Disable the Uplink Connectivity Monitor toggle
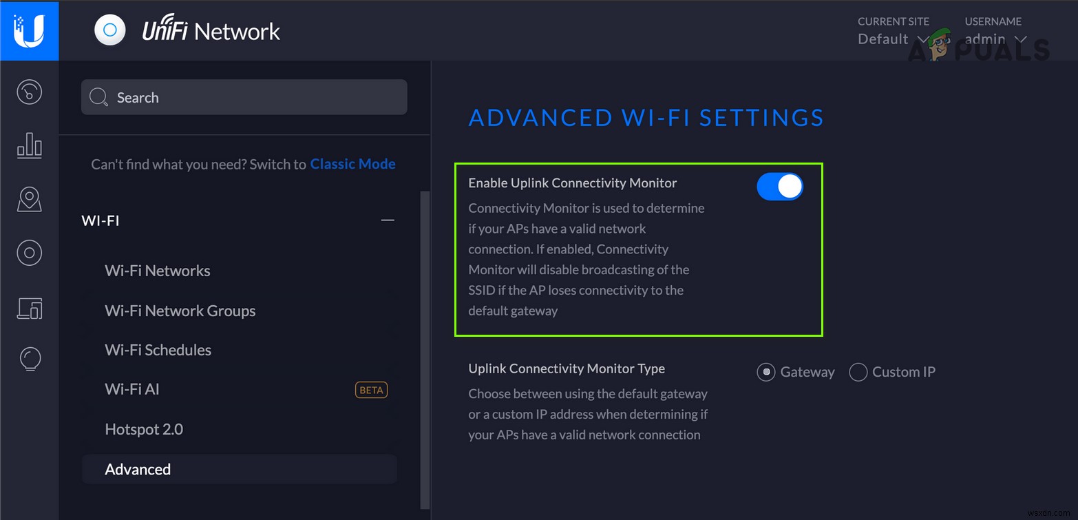Viewport: 1078px width, 520px height. 780,186
